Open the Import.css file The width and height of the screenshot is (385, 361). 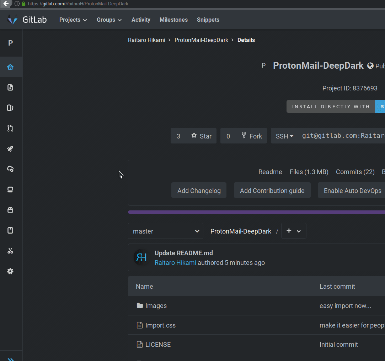click(160, 325)
